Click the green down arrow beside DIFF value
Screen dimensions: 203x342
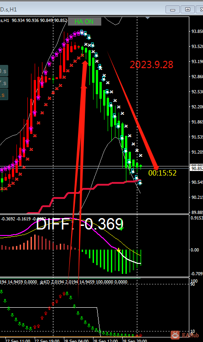click(121, 228)
